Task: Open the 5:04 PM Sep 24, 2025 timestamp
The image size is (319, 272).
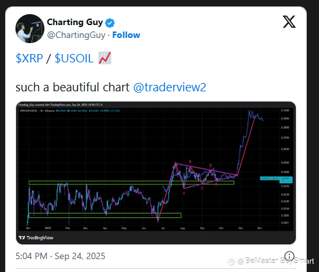Action: [60, 256]
